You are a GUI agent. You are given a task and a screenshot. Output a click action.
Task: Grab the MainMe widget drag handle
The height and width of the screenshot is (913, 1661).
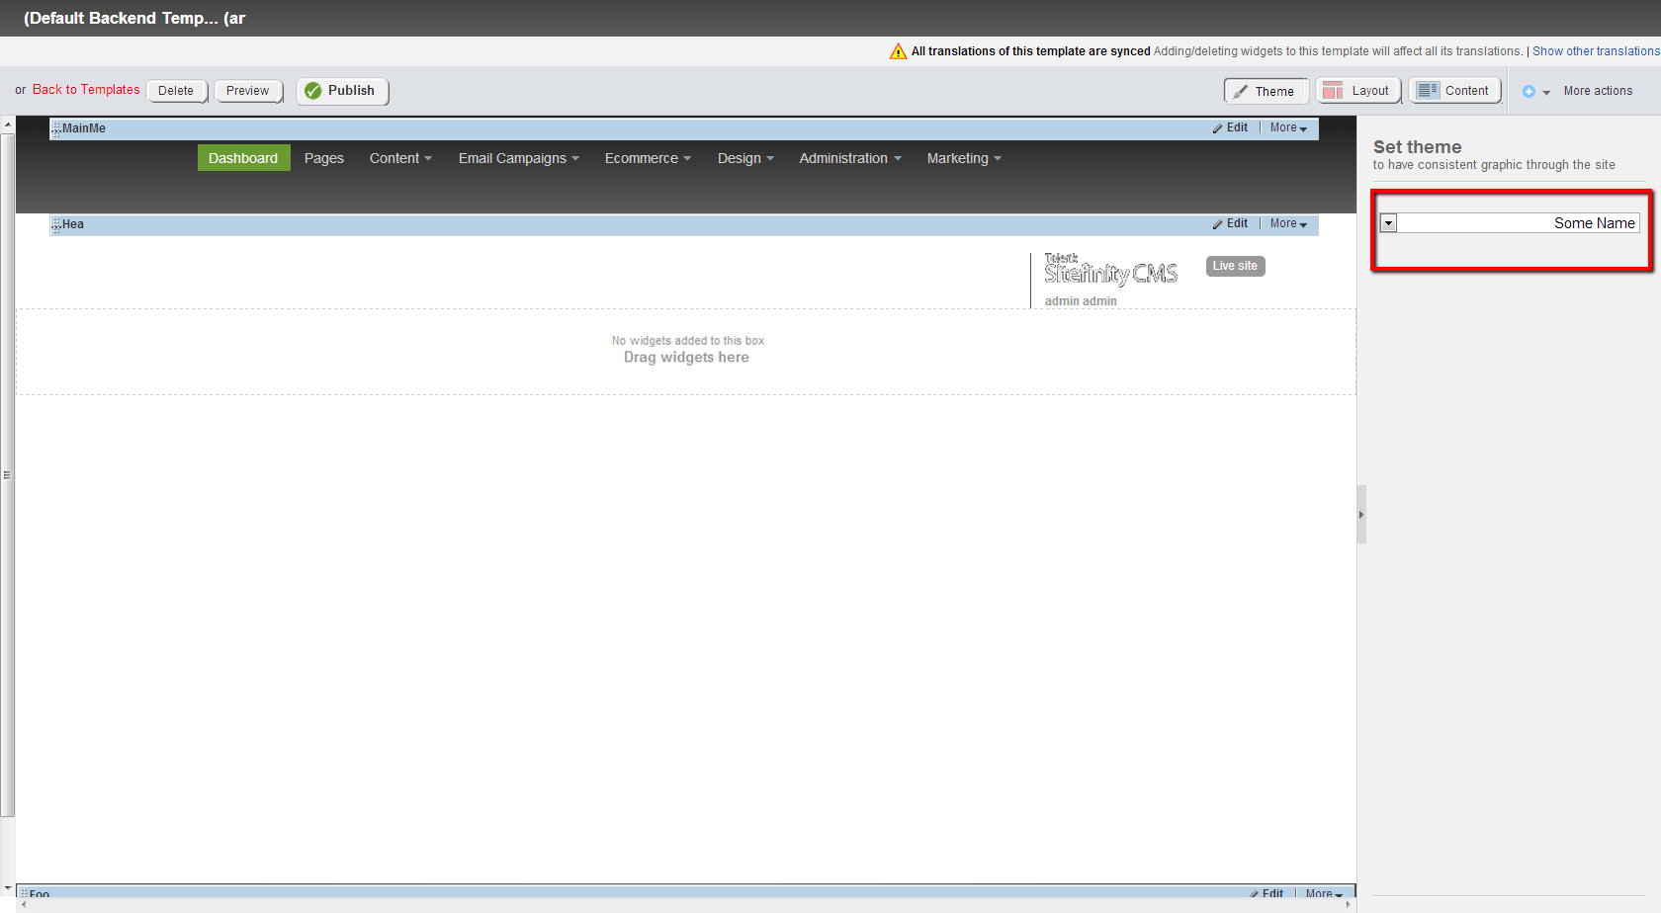(x=56, y=129)
